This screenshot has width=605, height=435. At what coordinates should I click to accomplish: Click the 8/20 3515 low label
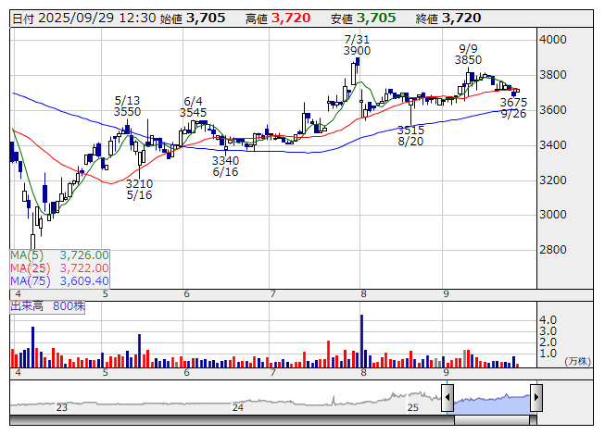[410, 136]
